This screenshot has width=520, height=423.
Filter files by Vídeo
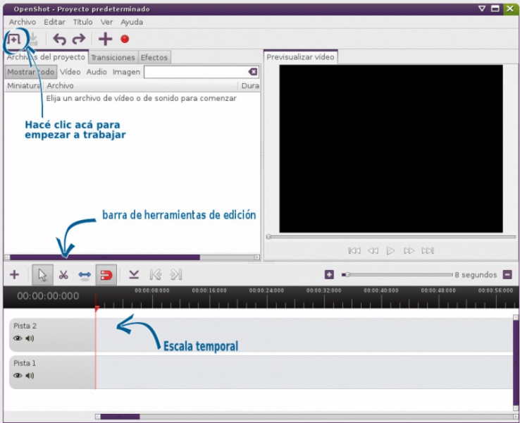tap(70, 72)
